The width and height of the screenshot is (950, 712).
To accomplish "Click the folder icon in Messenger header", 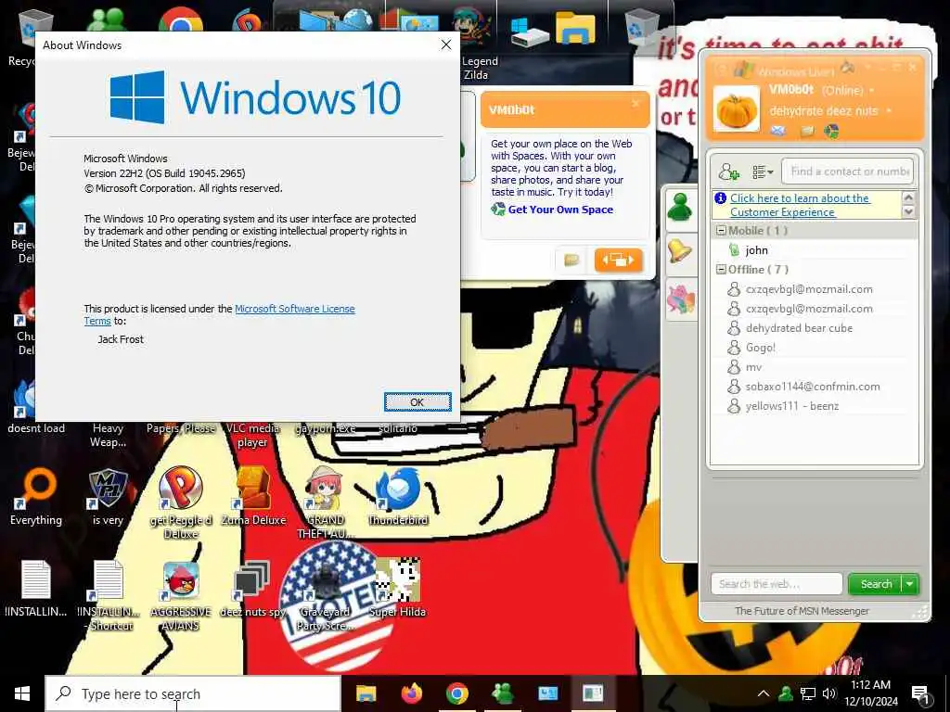I will 806,131.
